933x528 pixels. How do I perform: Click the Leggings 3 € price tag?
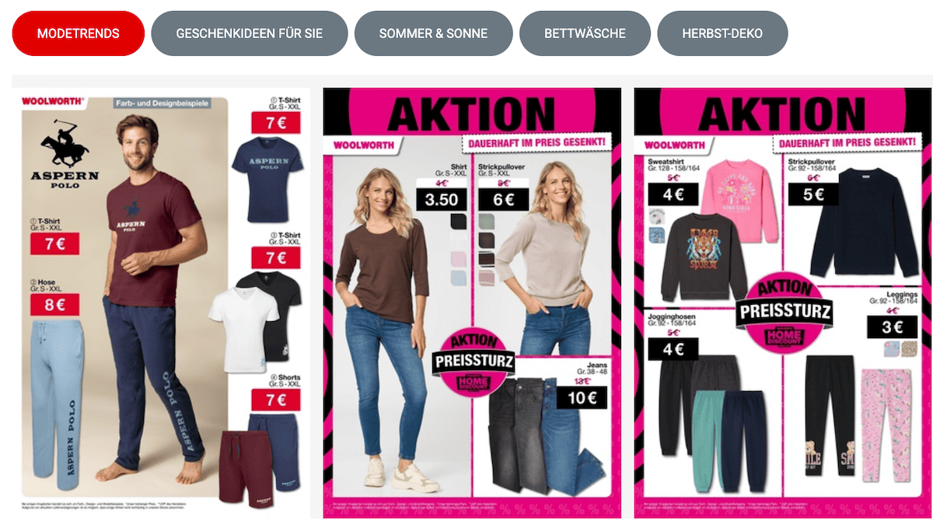(x=894, y=327)
